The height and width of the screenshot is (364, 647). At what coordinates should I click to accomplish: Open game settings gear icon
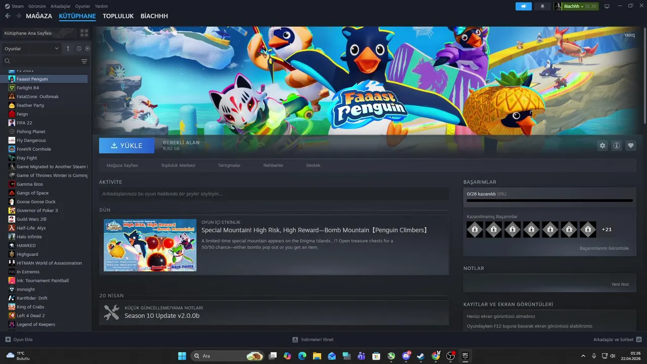[x=603, y=146]
